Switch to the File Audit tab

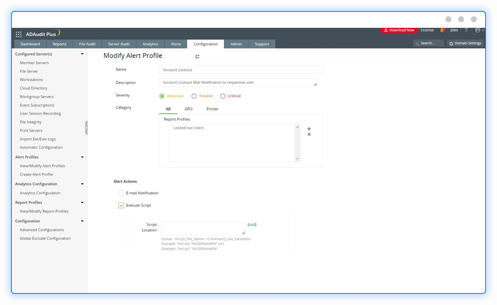(x=87, y=44)
